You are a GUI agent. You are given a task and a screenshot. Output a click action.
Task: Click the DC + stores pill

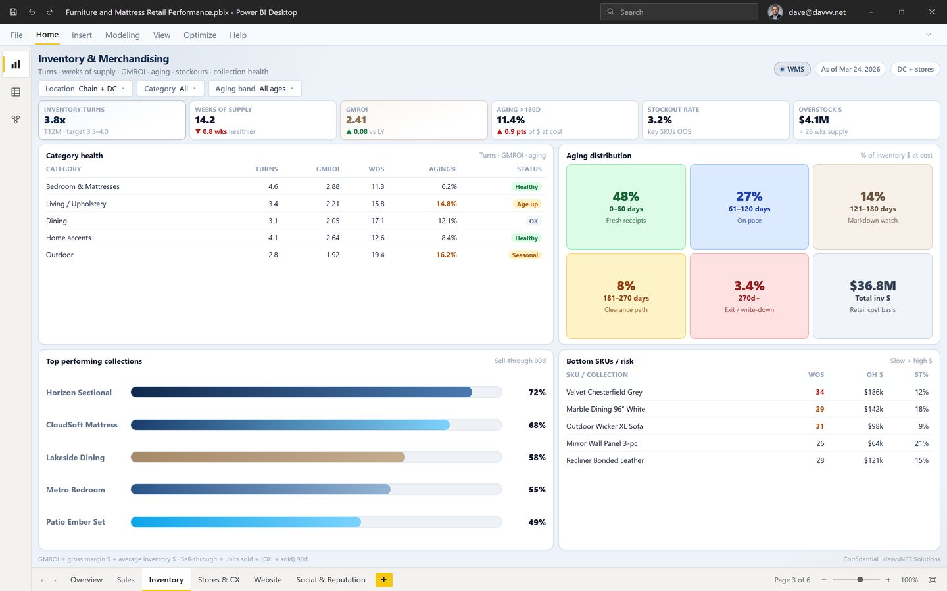click(x=915, y=69)
